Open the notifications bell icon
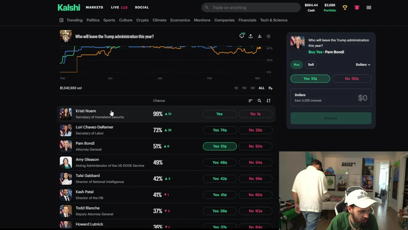Image resolution: width=408 pixels, height=230 pixels. click(x=357, y=7)
